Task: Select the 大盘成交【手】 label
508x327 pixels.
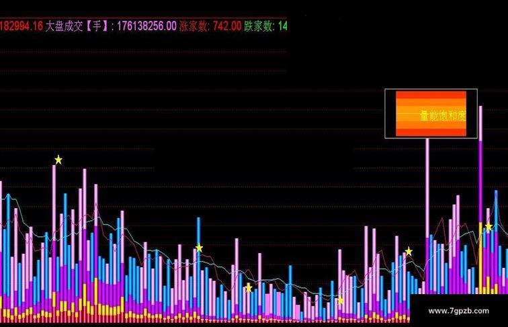Action: tap(77, 26)
